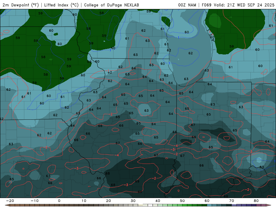Click the "Lifted Index (°C)" header label
276x207 pixels.
tap(61, 5)
